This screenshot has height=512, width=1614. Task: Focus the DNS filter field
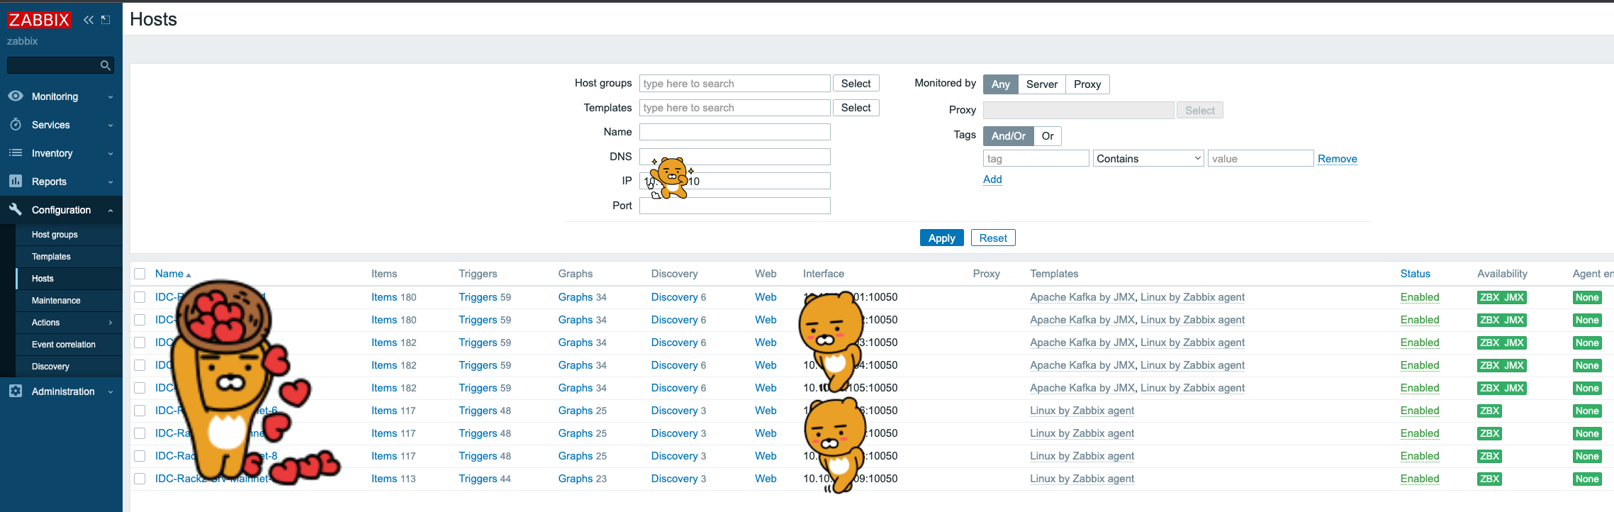pos(734,157)
